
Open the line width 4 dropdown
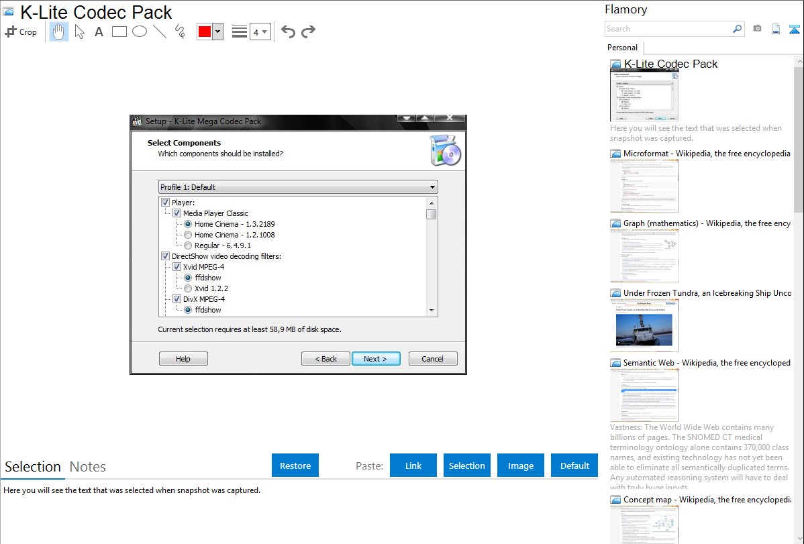click(x=260, y=32)
